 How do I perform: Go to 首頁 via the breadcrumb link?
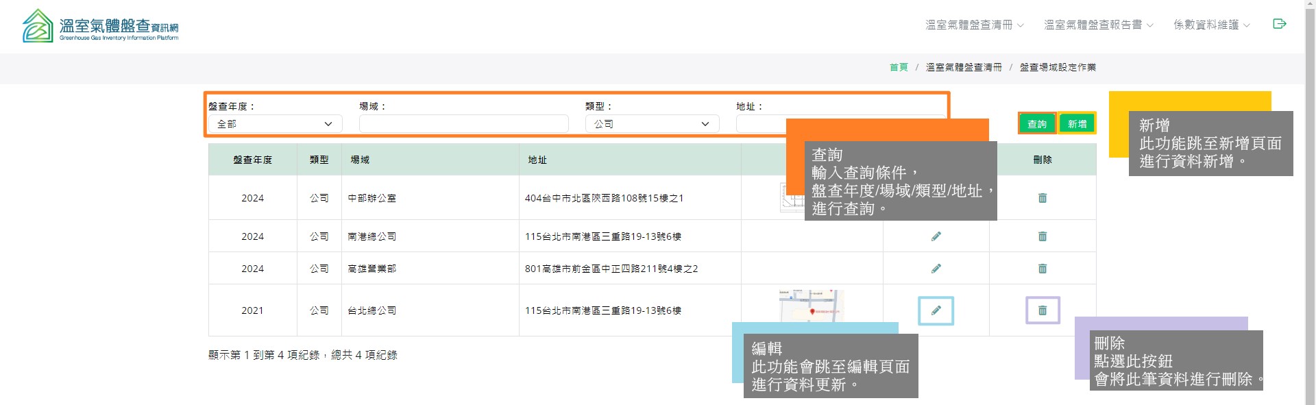click(898, 67)
